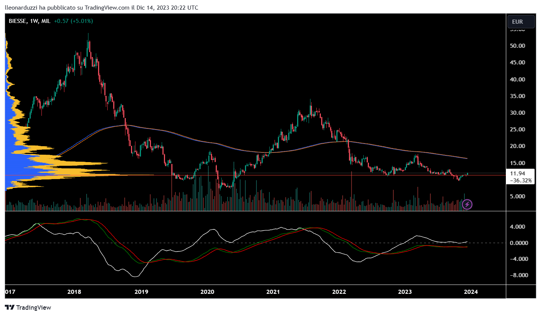Click the 35.00 price axis label

[517, 96]
